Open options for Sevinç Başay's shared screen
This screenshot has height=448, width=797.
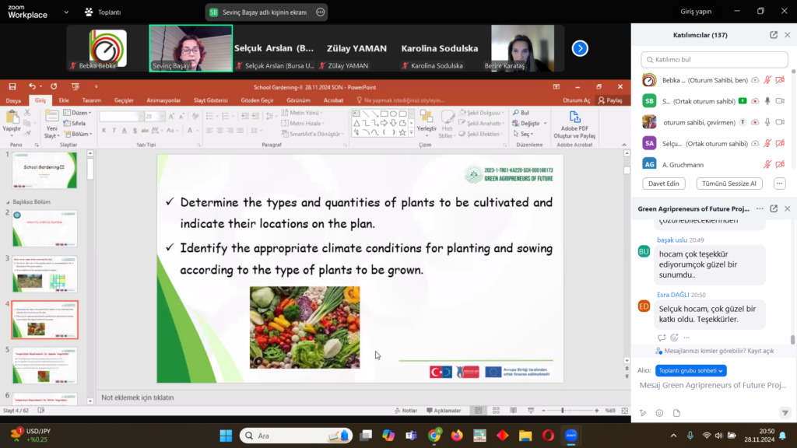(321, 12)
